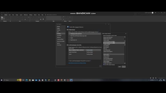Check 'Set as Office display language' checkbox
This screenshot has width=166, height=93.
[x=104, y=65]
